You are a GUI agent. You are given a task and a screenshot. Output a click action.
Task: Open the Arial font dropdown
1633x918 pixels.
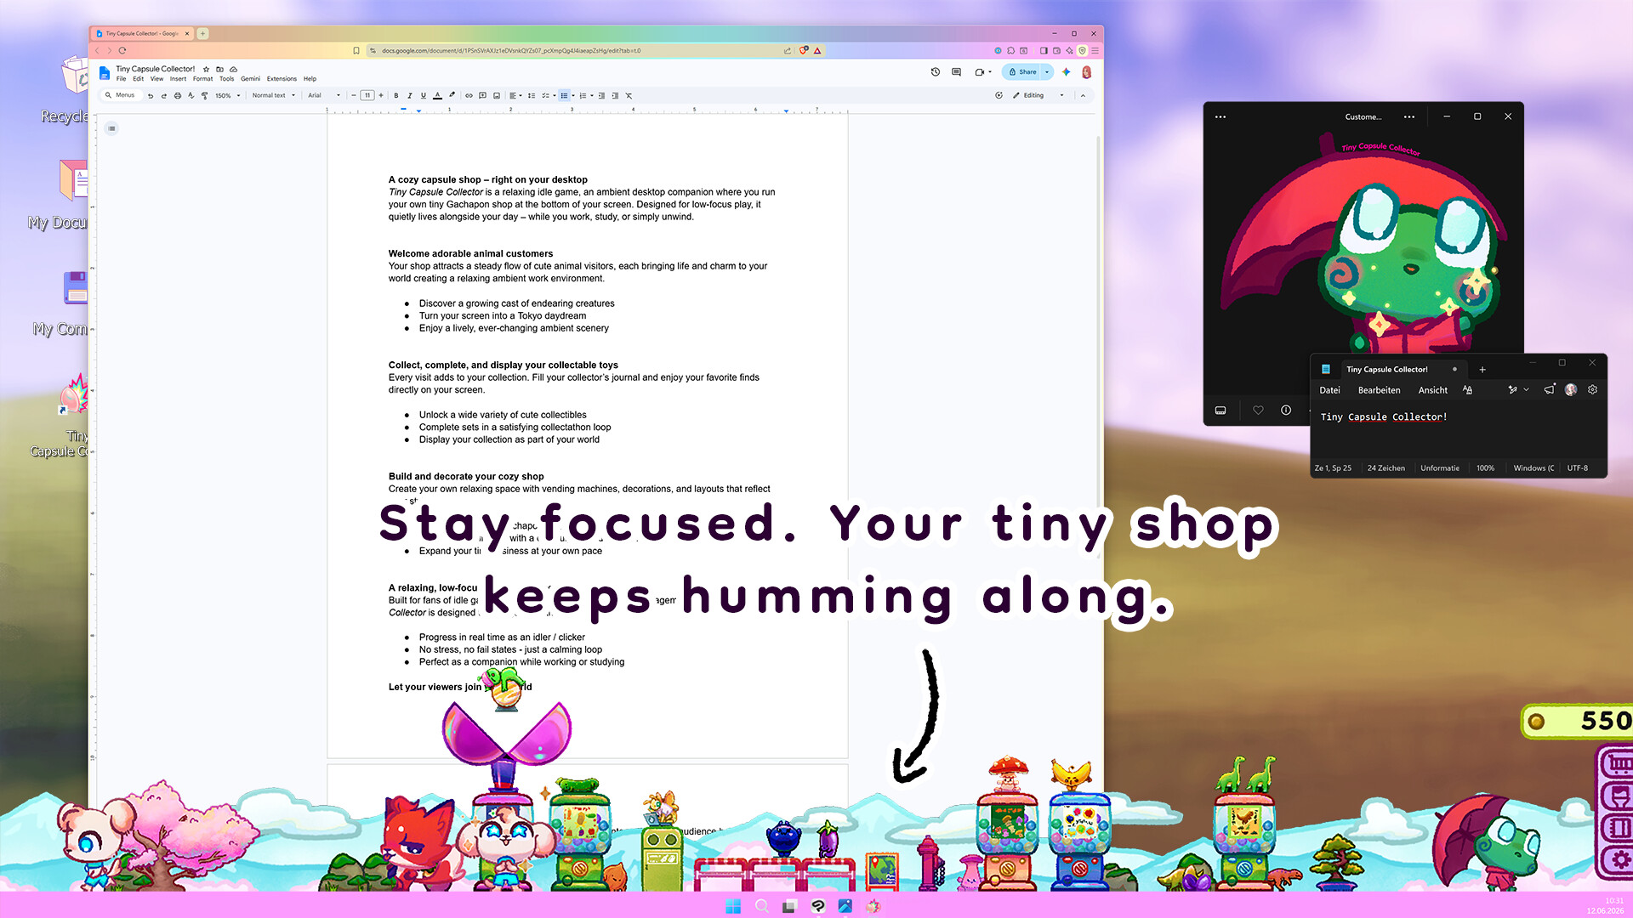pyautogui.click(x=324, y=96)
